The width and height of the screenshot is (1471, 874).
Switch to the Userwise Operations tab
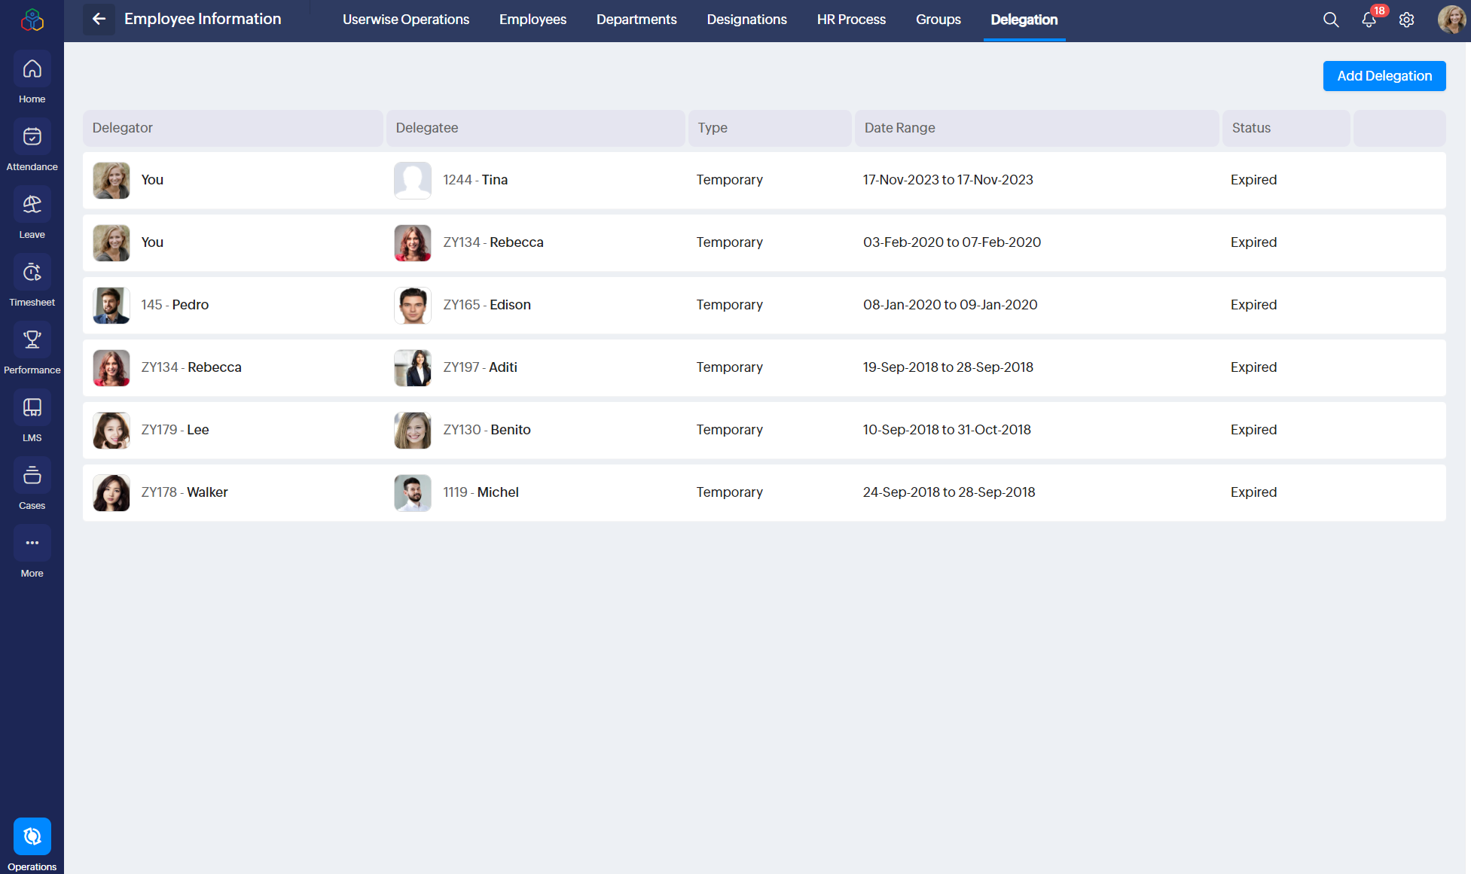click(405, 20)
